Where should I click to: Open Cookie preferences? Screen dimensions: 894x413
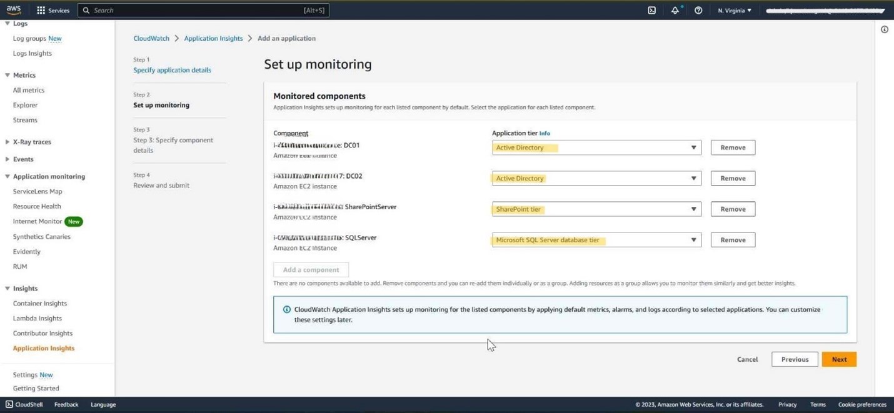[862, 404]
